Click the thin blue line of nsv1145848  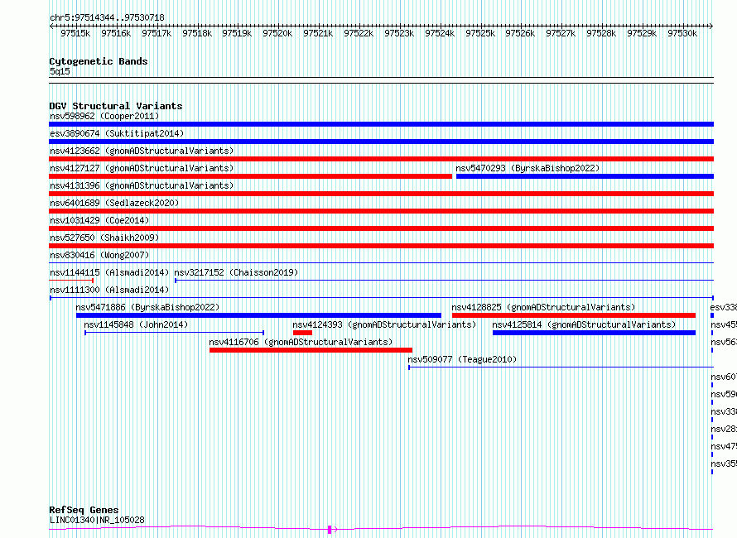coord(175,333)
